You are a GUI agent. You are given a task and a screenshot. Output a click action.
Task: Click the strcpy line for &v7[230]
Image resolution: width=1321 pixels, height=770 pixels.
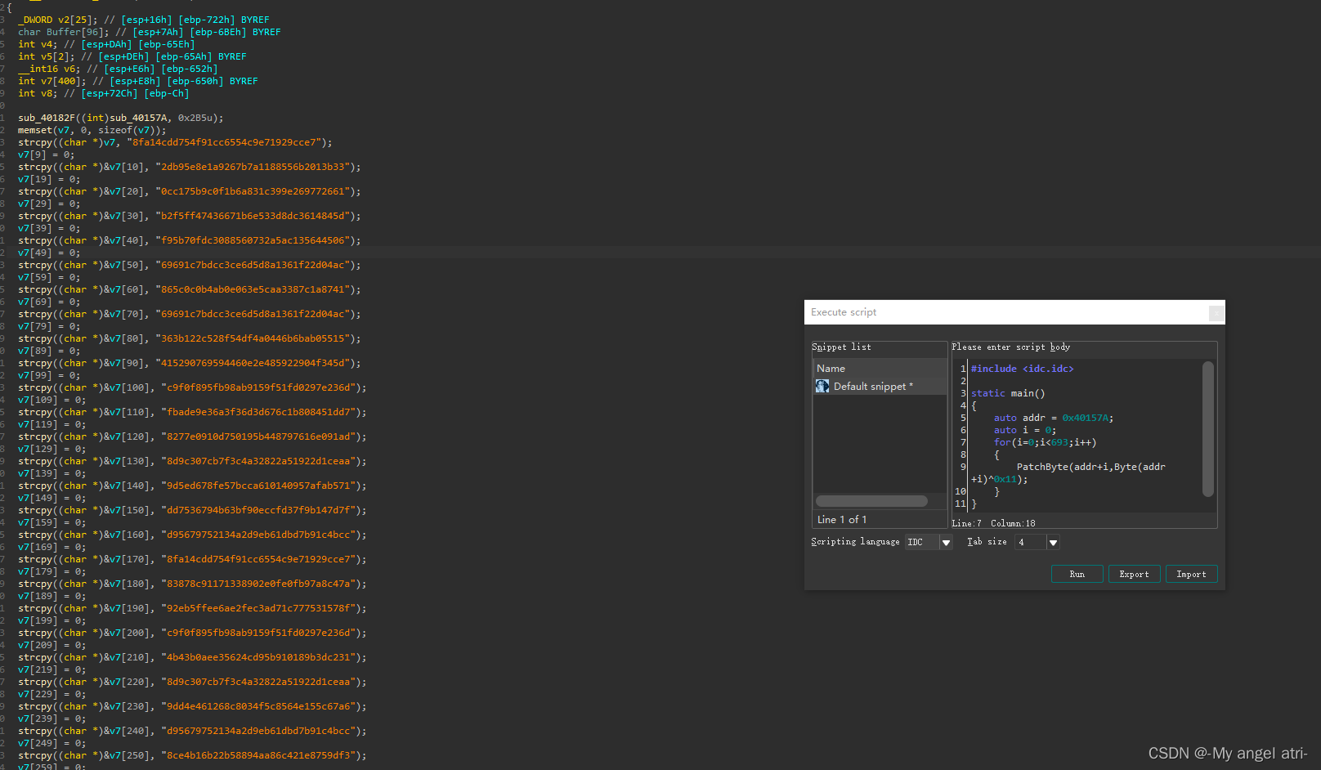point(192,706)
